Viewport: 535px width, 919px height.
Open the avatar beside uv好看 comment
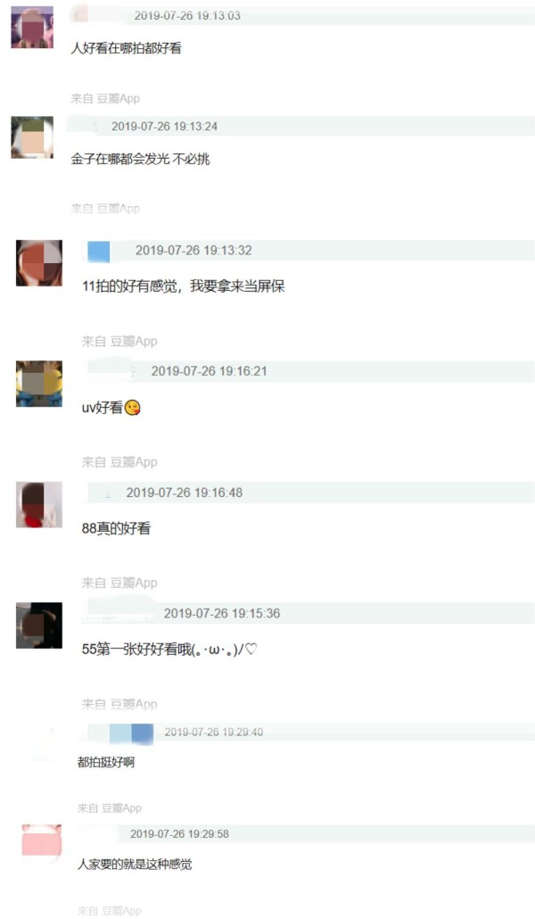coord(38,384)
